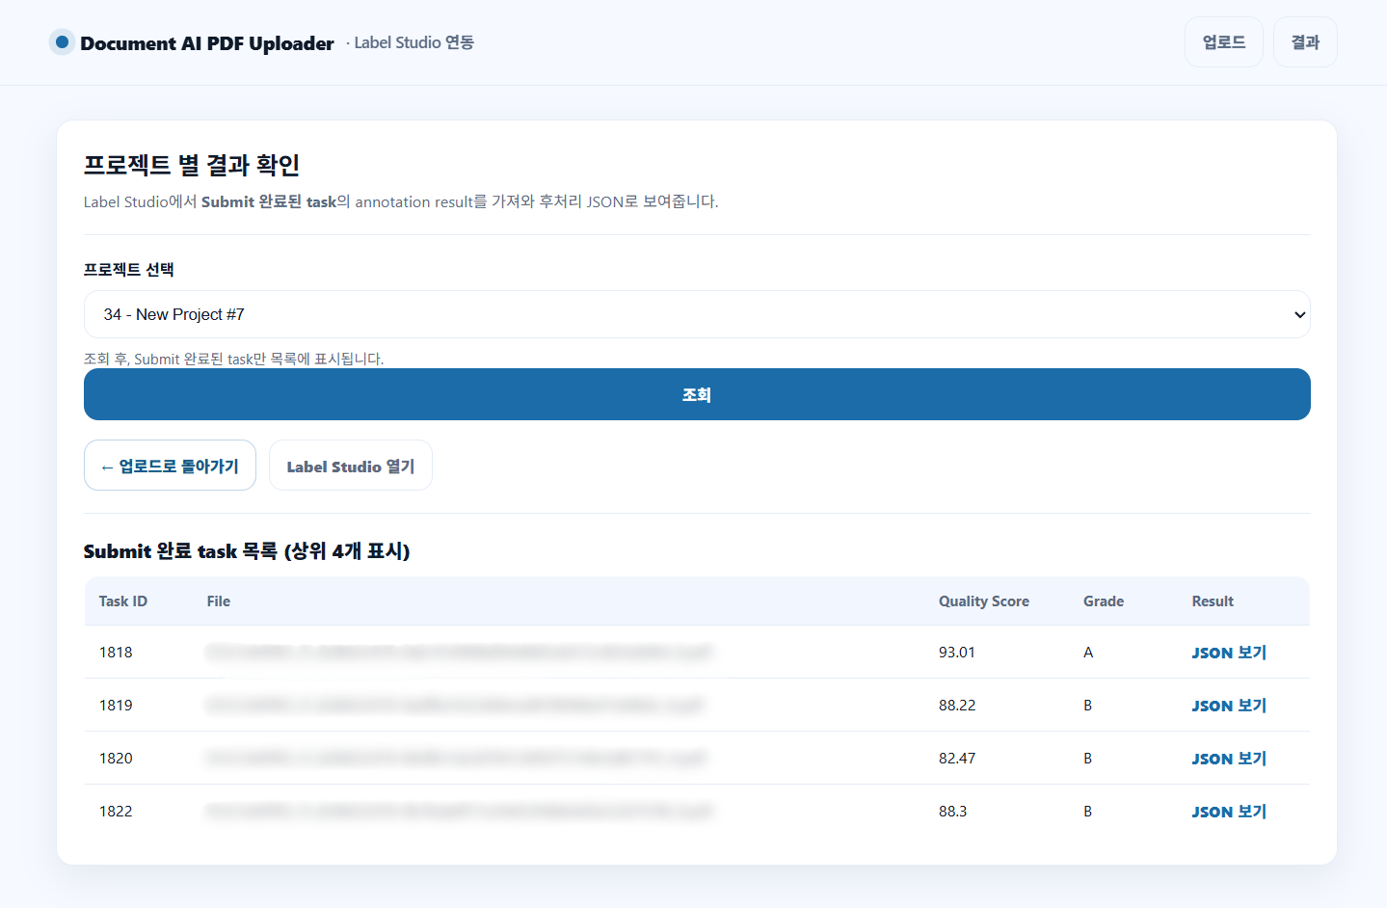Click the dropdown chevron arrow
The width and height of the screenshot is (1387, 908).
(x=1299, y=315)
